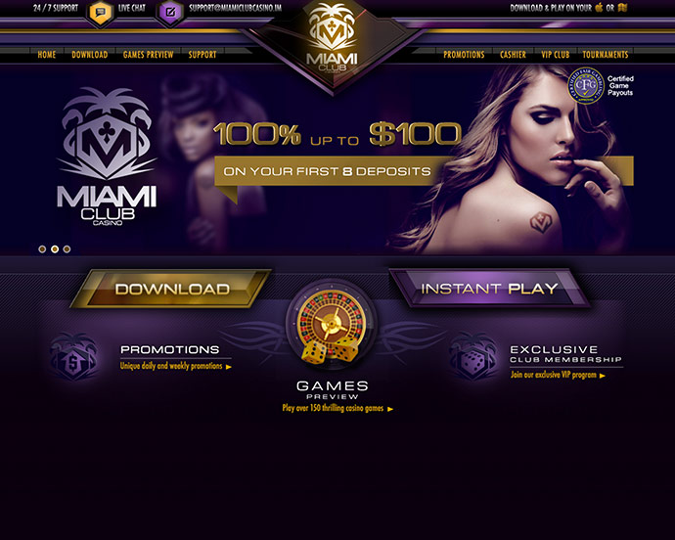The height and width of the screenshot is (540, 675).
Task: Click the dice VIP membership icon
Action: [473, 356]
